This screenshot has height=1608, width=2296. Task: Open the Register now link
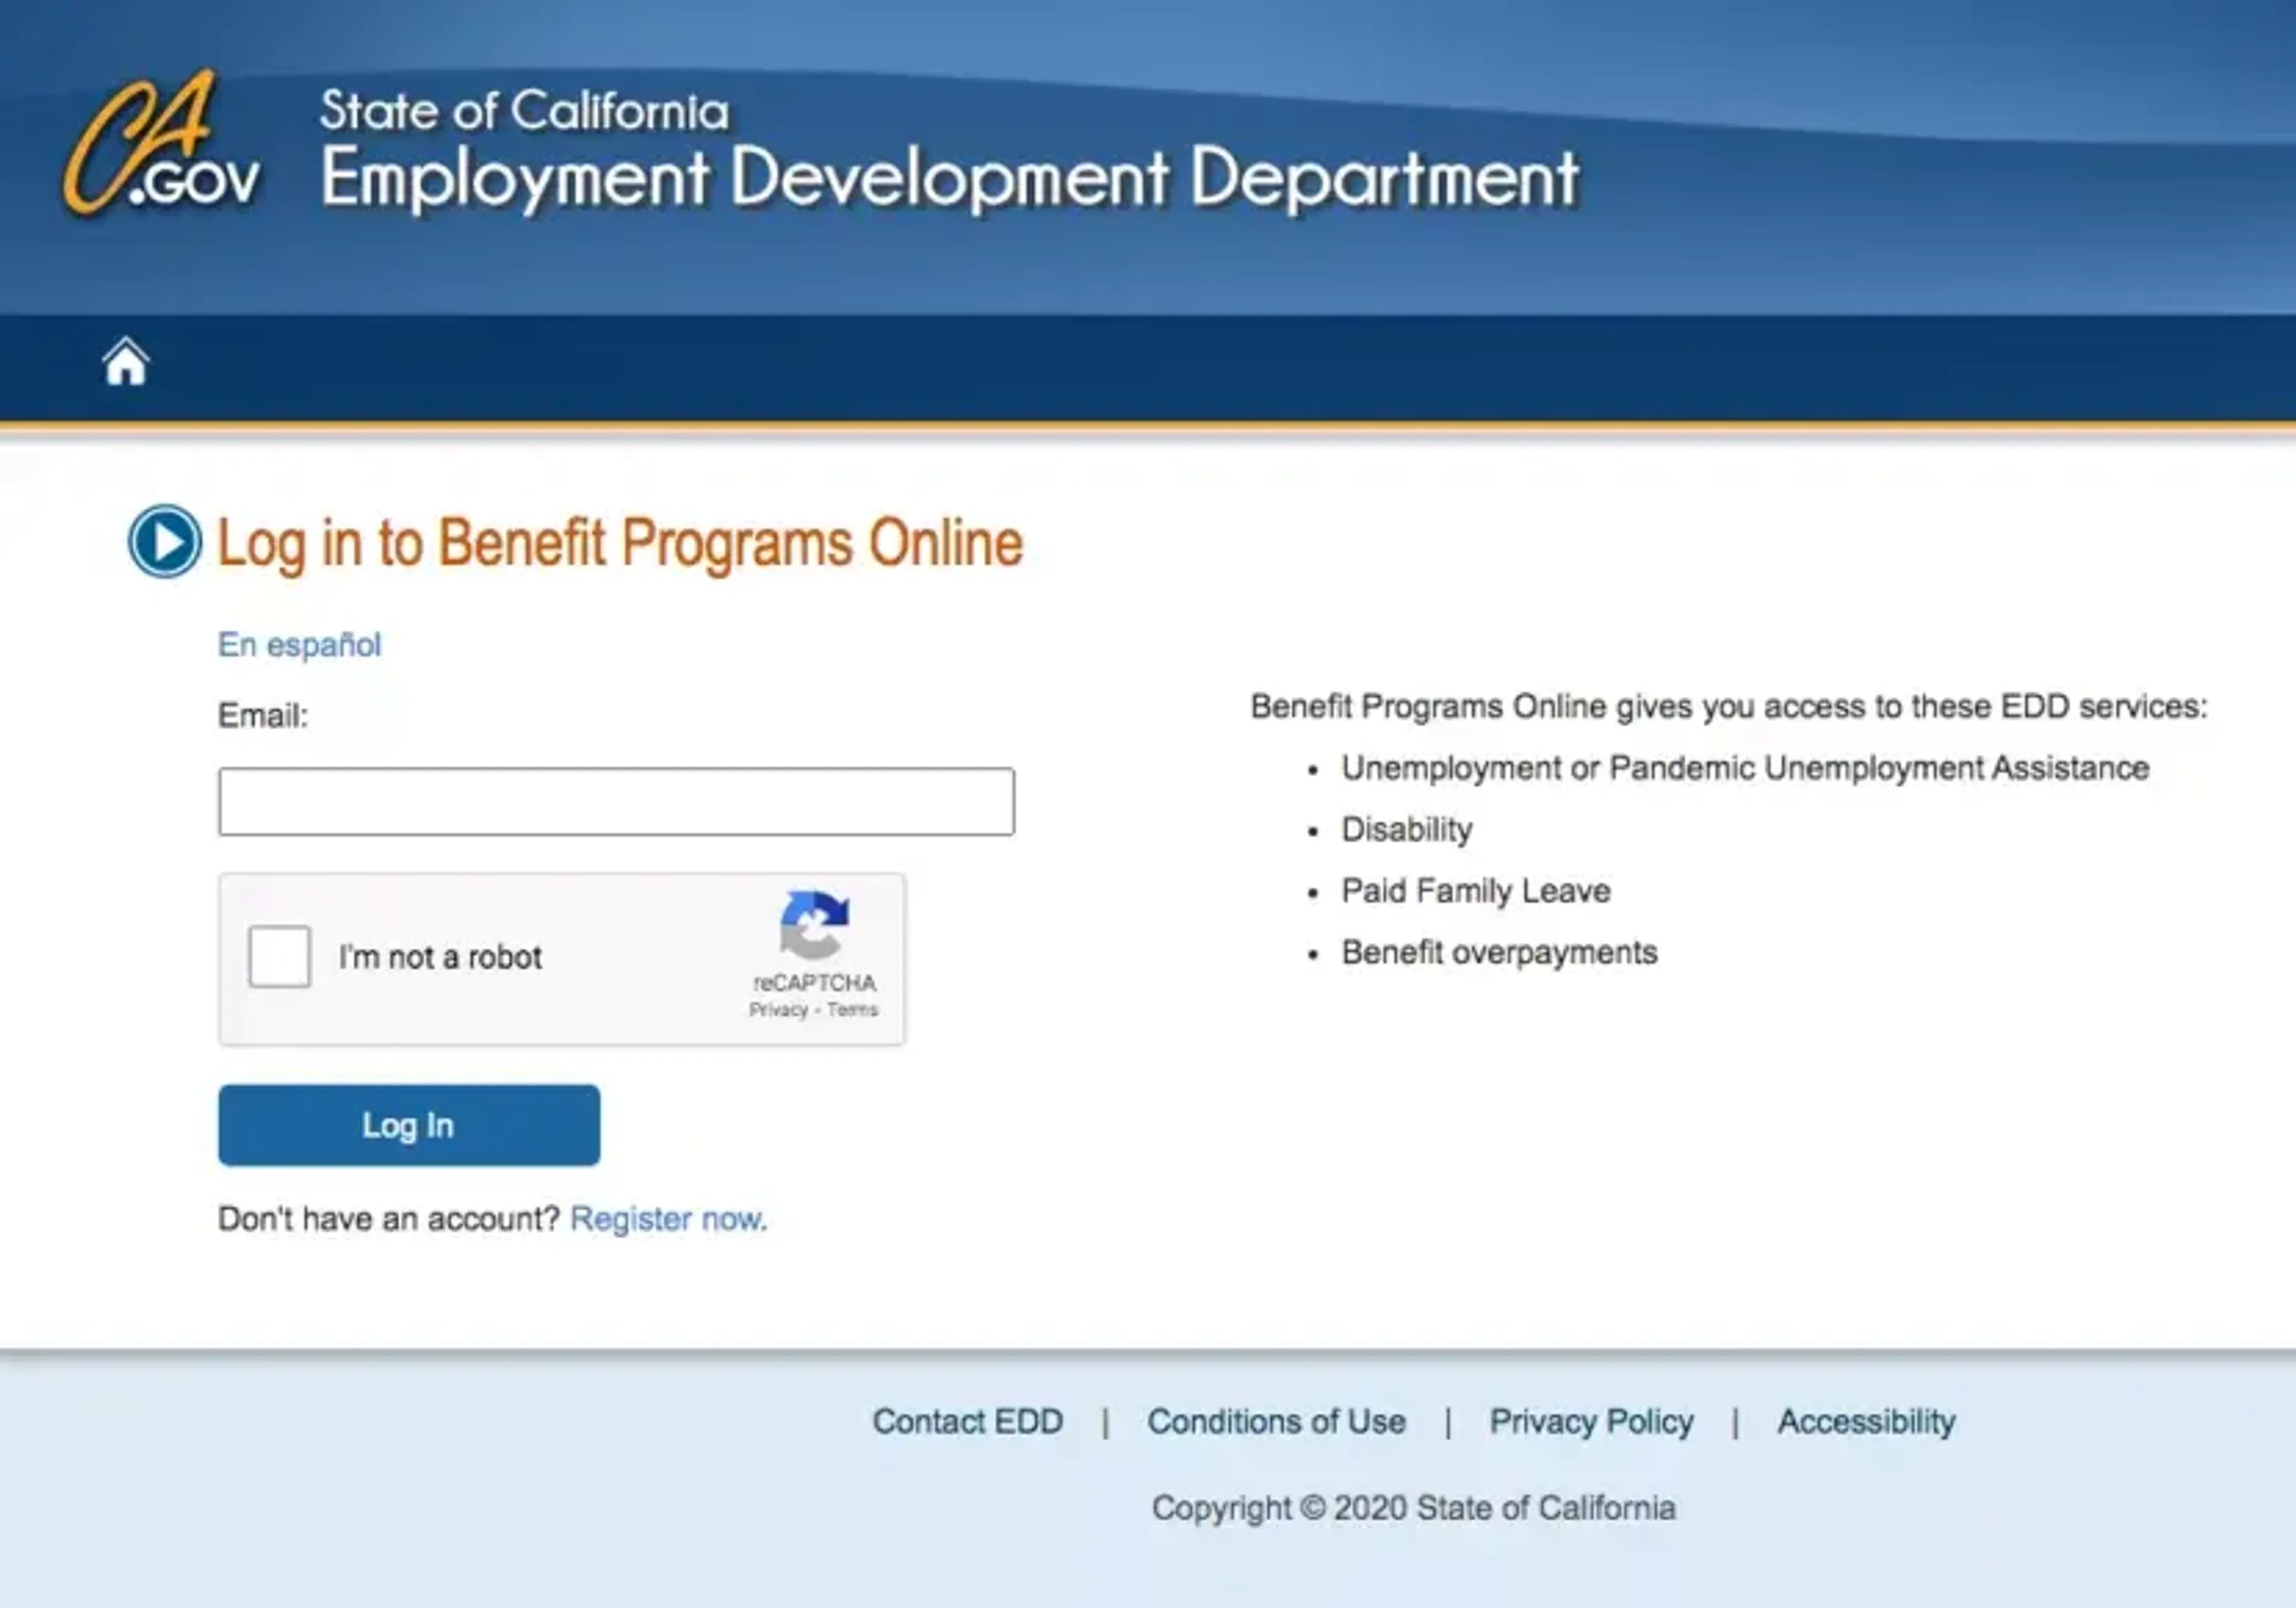click(x=668, y=1219)
